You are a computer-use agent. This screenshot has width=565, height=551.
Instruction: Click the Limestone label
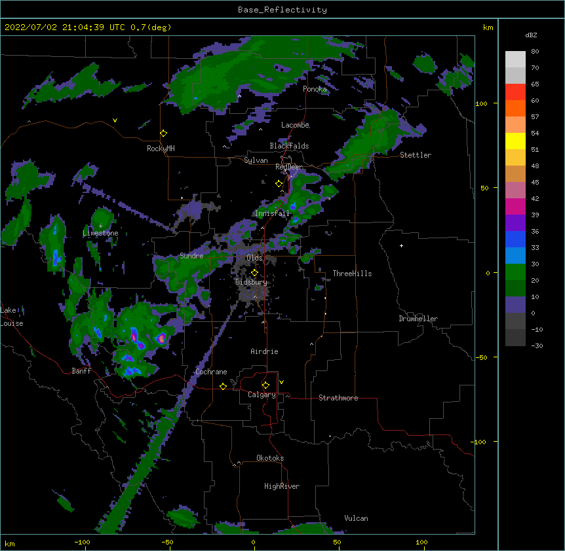coord(100,233)
